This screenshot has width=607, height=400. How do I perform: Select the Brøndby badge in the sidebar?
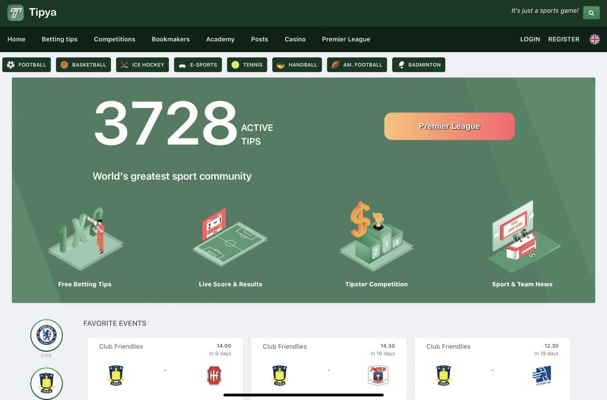coord(46,383)
